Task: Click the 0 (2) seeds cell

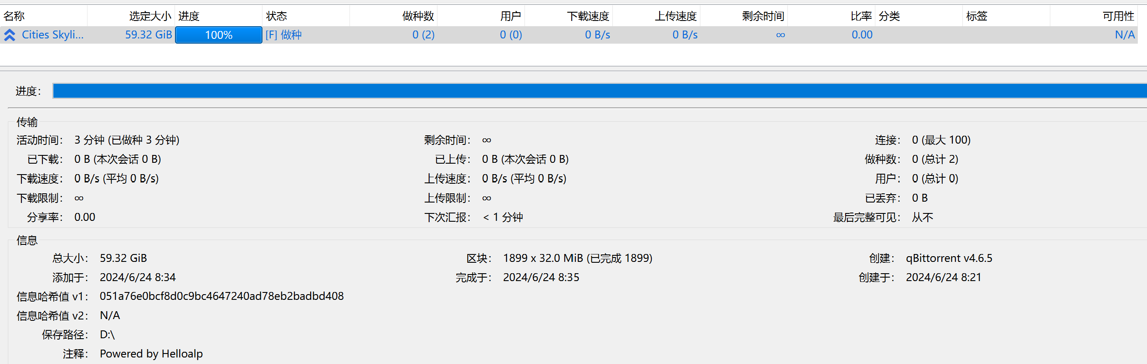Action: [423, 35]
